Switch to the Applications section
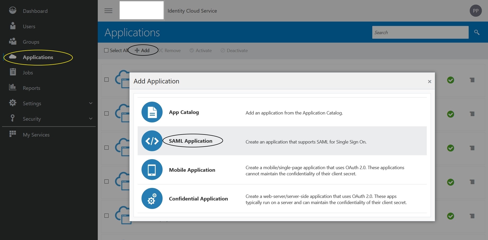The height and width of the screenshot is (240, 488). coord(38,57)
